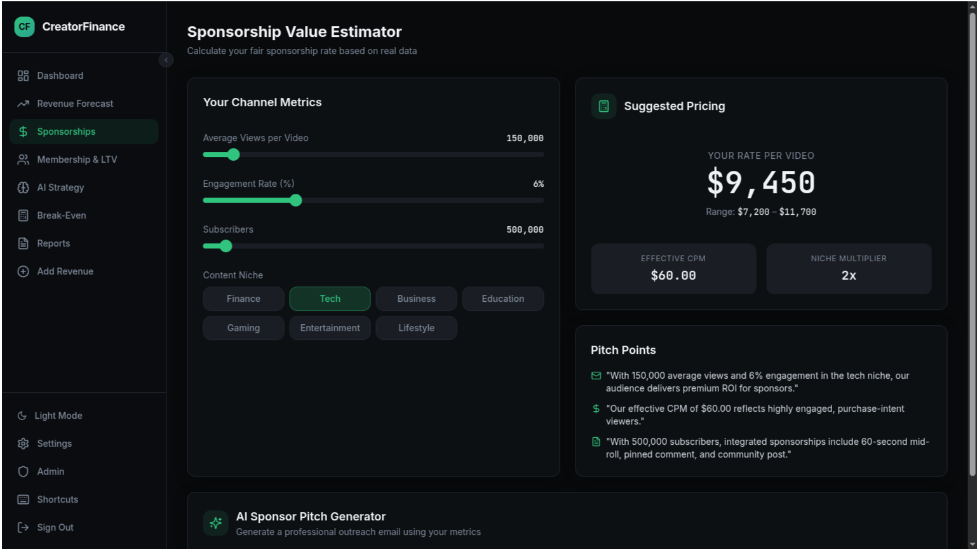Collapse the sidebar with the chevron button
977x549 pixels.
click(166, 60)
